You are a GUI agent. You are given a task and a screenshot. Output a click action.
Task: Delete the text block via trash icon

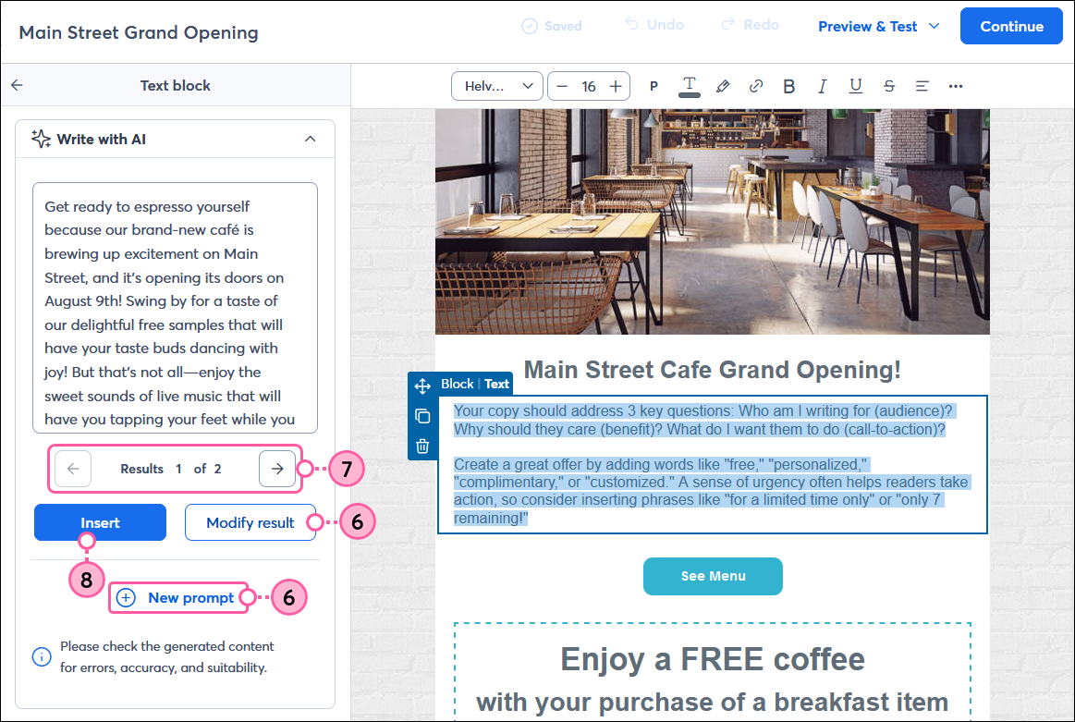422,446
